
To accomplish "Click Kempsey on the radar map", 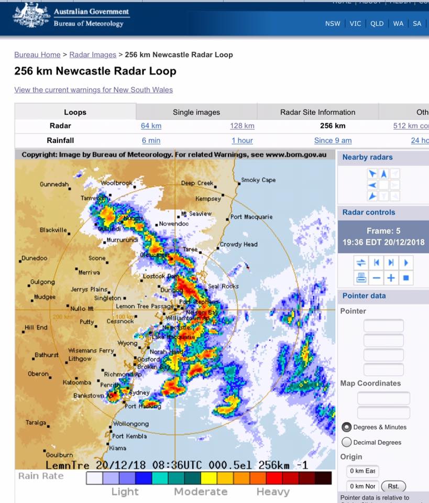I will [x=208, y=199].
